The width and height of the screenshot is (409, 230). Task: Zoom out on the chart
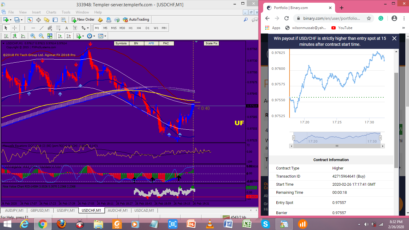click(x=41, y=36)
